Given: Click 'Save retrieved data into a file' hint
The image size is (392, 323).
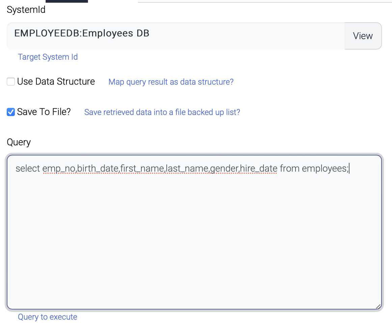Looking at the screenshot, I should (x=162, y=112).
